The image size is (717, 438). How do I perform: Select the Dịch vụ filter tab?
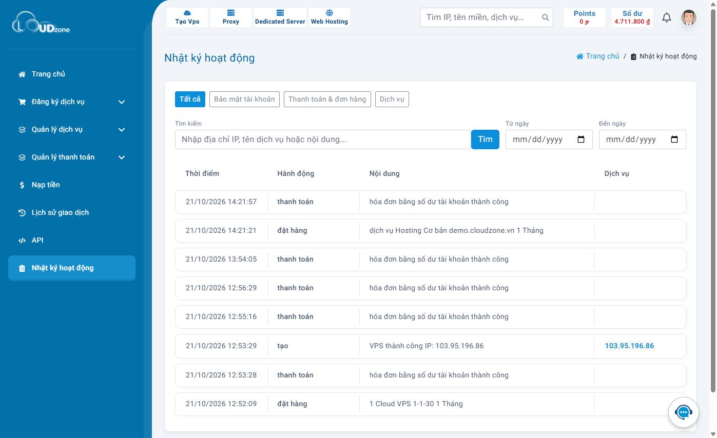tap(392, 99)
